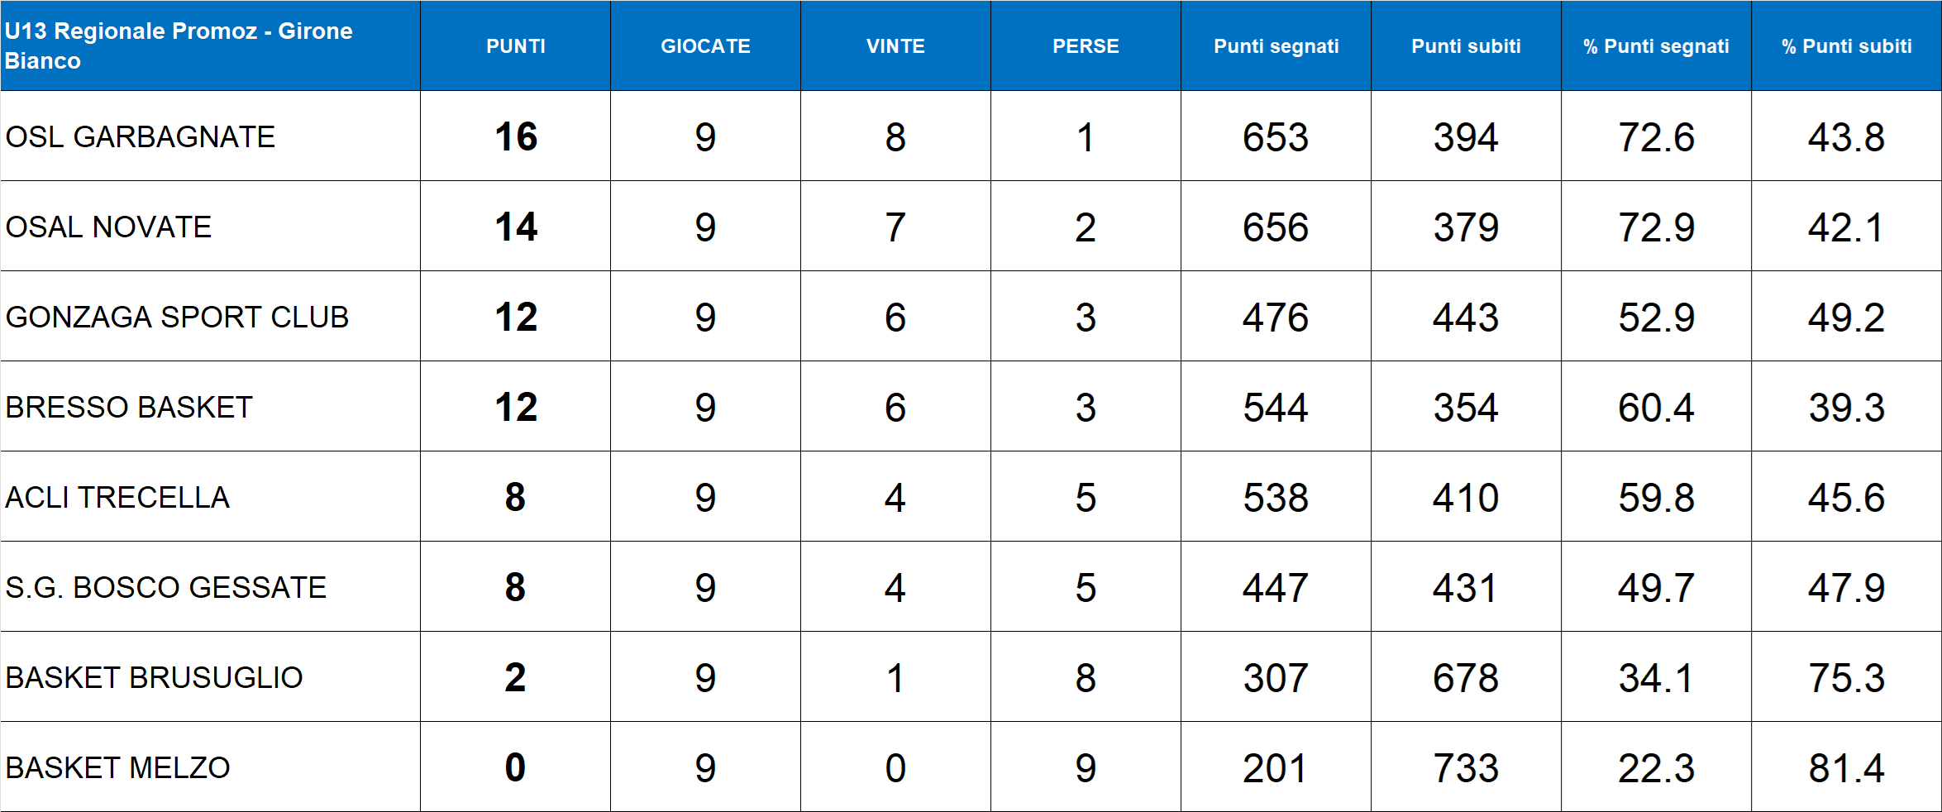The image size is (1942, 812).
Task: Select Osal Novate's 656 points scored
Action: tap(1276, 227)
